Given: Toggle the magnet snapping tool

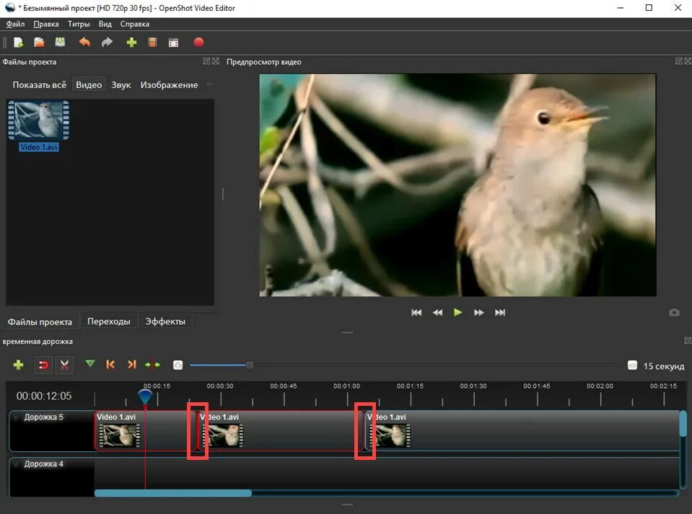Looking at the screenshot, I should point(43,365).
